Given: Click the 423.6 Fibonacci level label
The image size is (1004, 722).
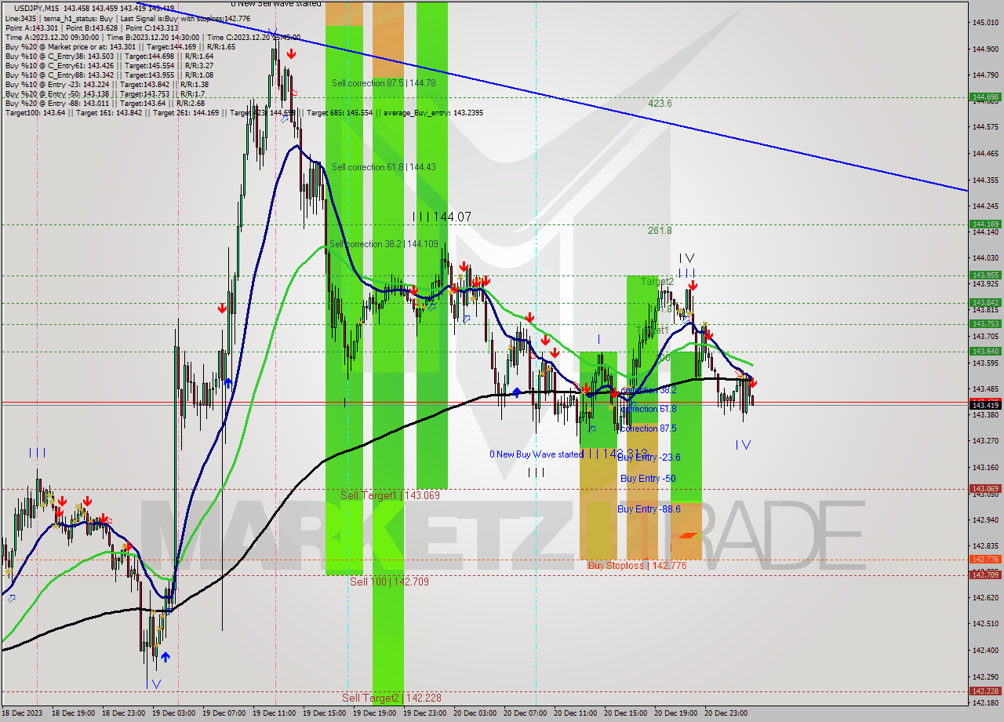Looking at the screenshot, I should 660,103.
